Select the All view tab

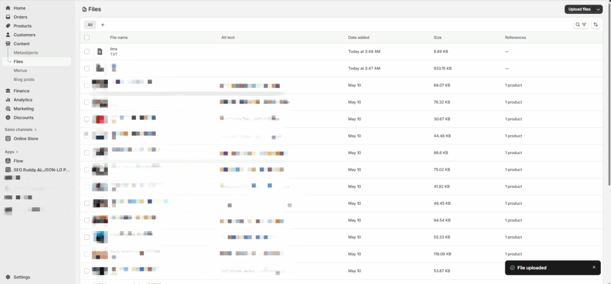pyautogui.click(x=90, y=24)
